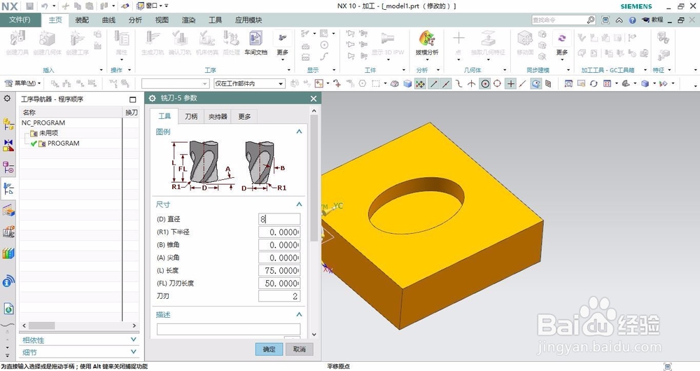Image resolution: width=700 pixels, height=371 pixels.
Task: Click the help question mark icon
Action: (x=632, y=20)
